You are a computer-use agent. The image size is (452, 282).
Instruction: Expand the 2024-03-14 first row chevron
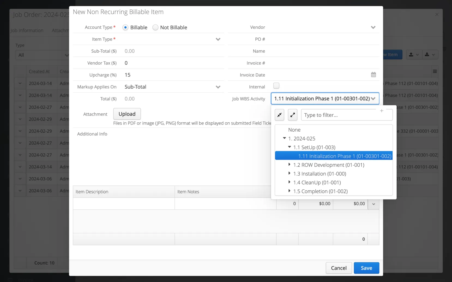click(20, 83)
